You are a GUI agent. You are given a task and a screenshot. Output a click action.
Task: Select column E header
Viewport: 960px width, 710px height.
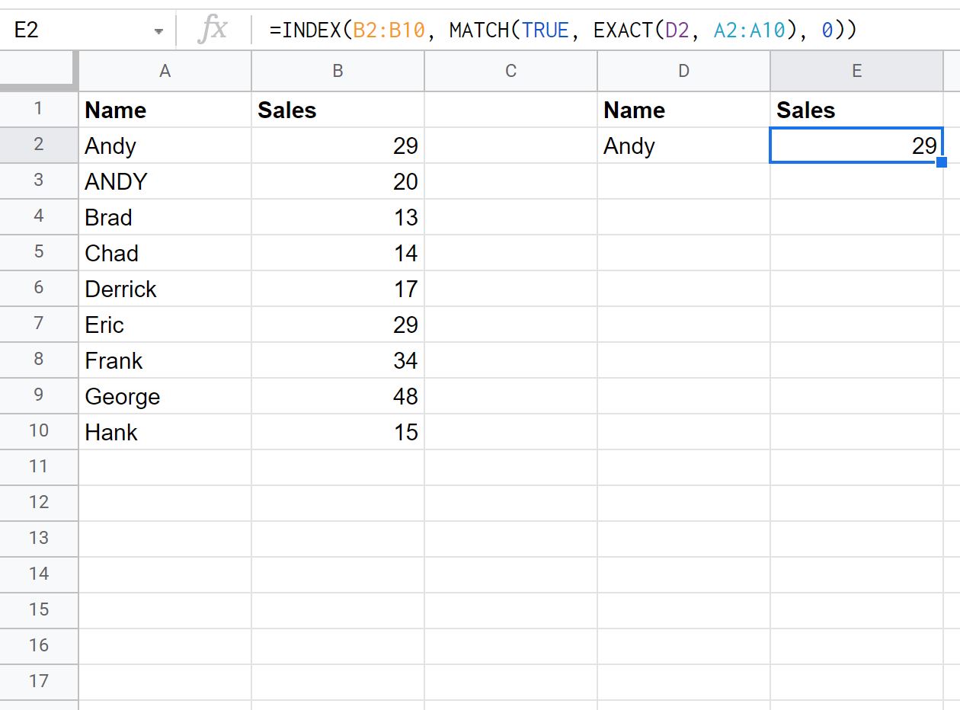856,71
